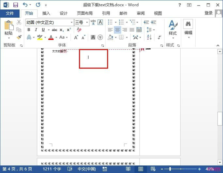
Task: Toggle bold formatting
Action: 29,30
